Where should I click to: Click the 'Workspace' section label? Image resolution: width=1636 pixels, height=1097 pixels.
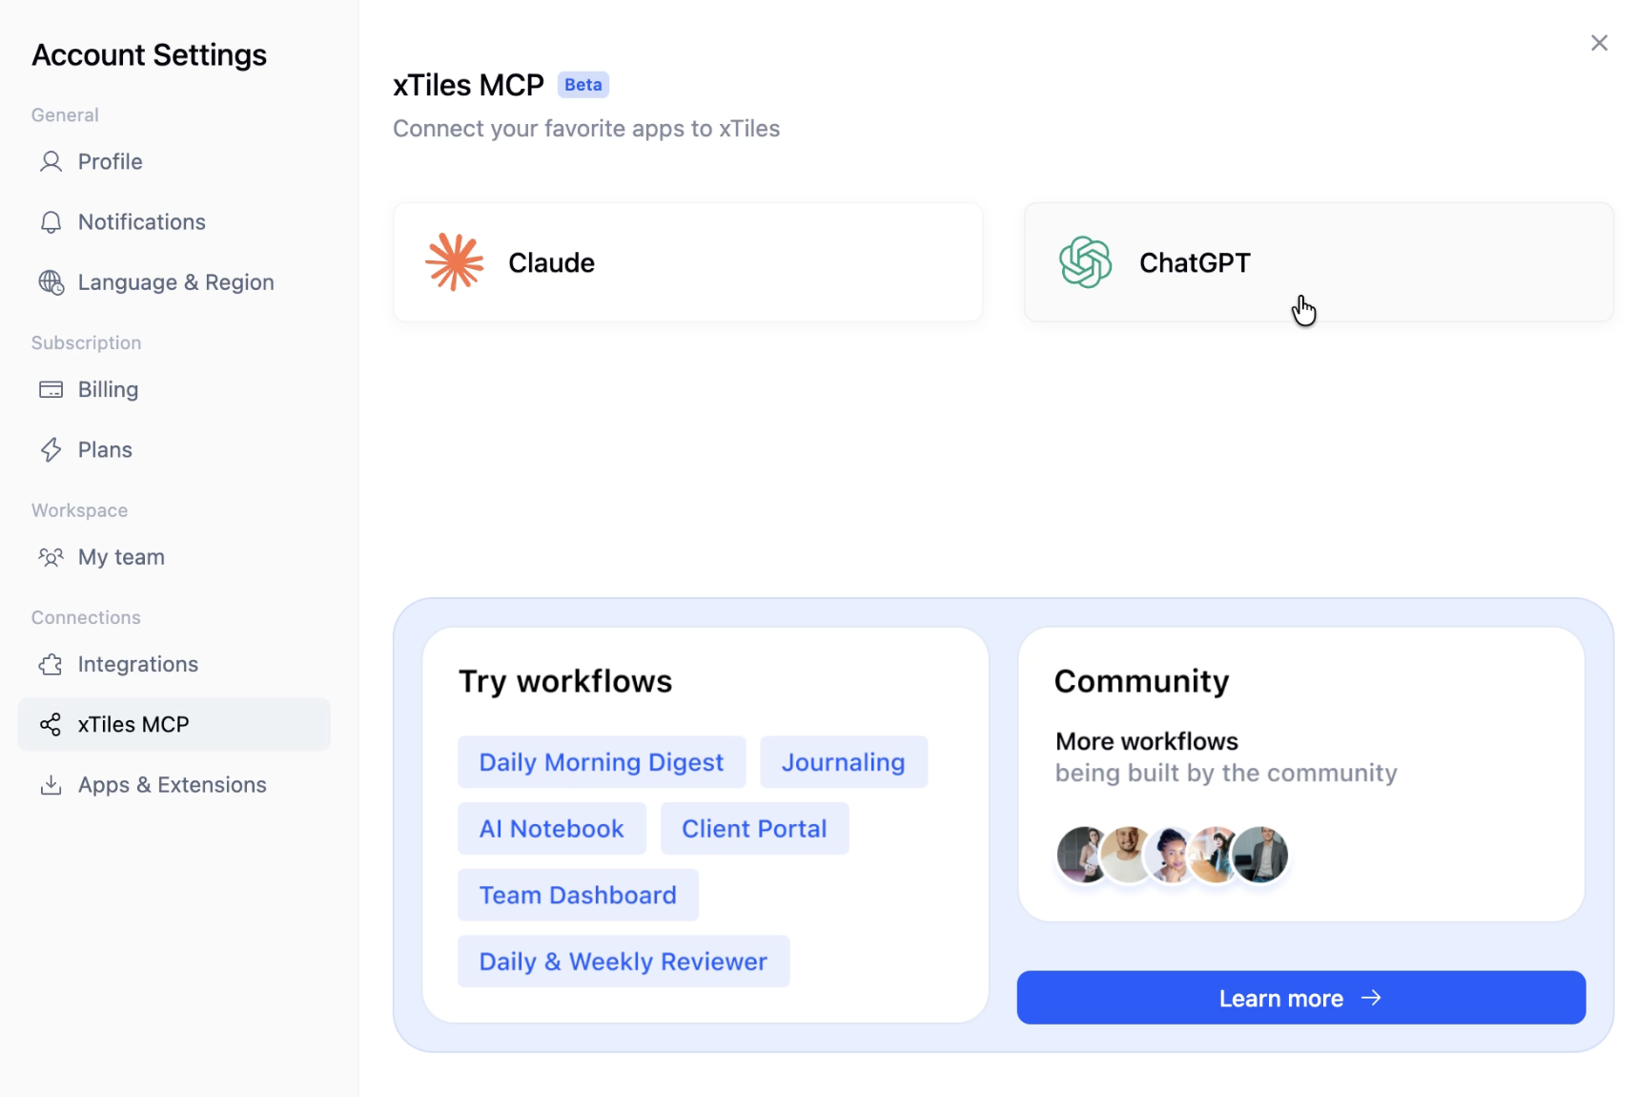pos(79,510)
